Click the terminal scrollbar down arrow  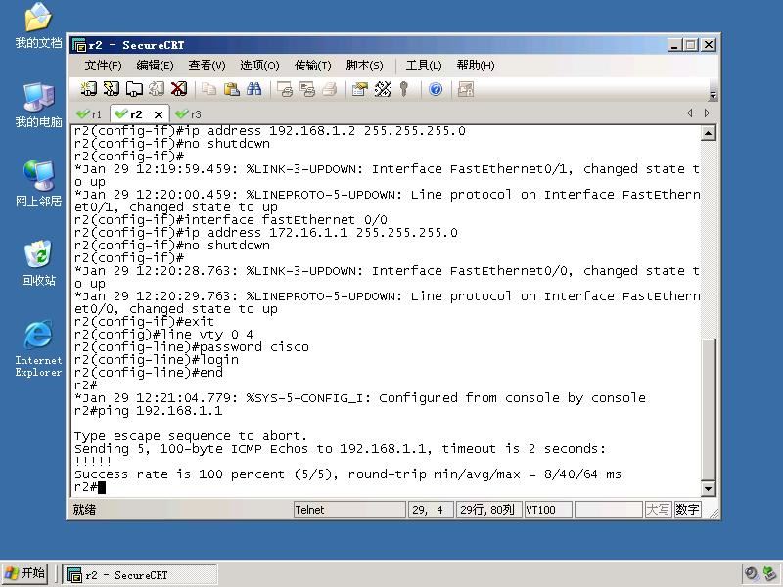(708, 488)
